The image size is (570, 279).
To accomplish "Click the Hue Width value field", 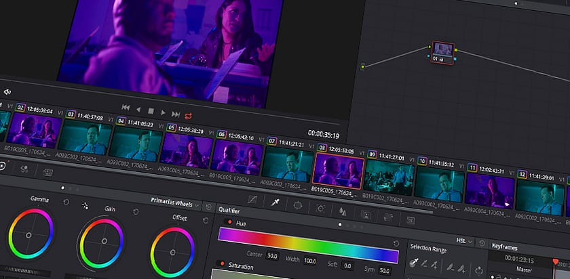I will pyautogui.click(x=310, y=261).
